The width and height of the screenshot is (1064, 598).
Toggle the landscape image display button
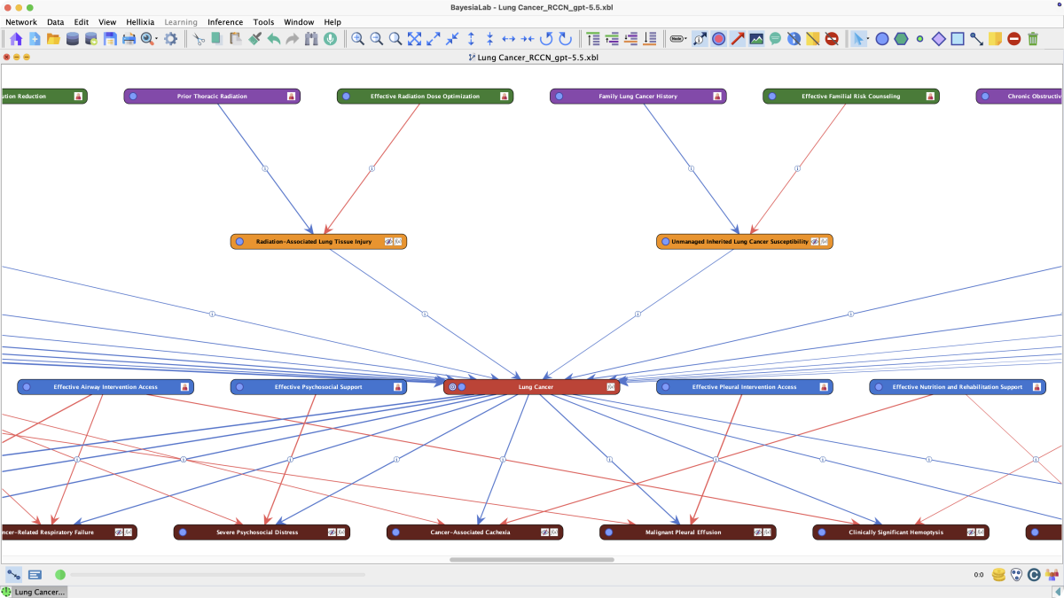pos(756,39)
